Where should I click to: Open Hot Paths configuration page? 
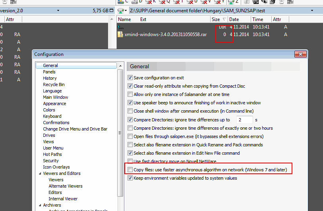click(52, 154)
